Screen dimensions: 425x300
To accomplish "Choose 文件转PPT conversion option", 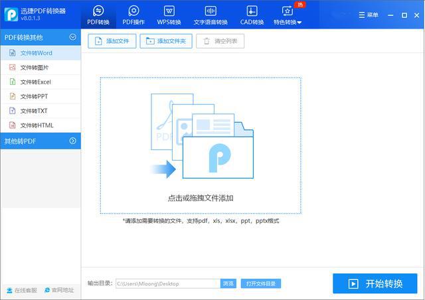I will pos(41,96).
